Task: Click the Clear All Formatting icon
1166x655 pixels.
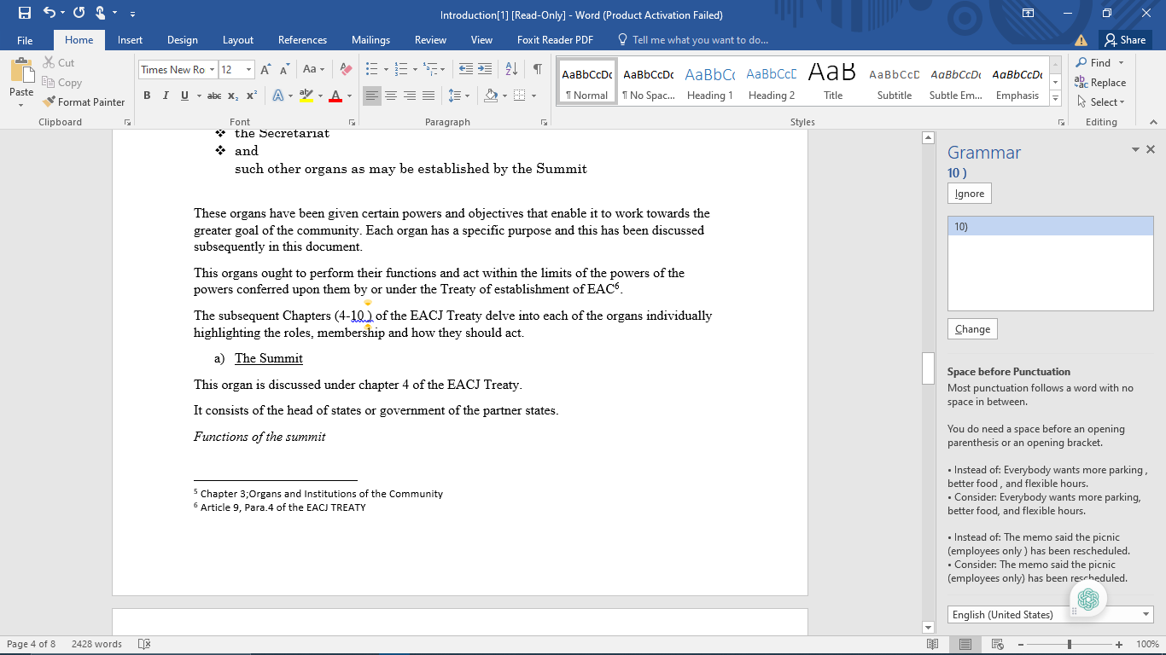Action: tap(346, 69)
